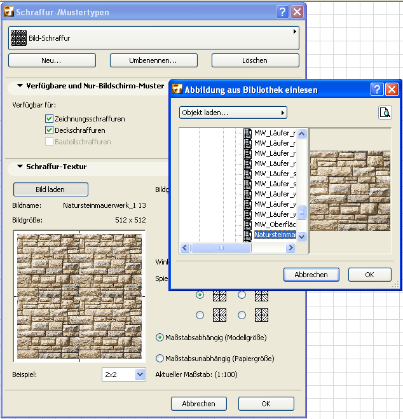Toggle Zeichnungsschraffuren checkbox
Image resolution: width=403 pixels, height=419 pixels.
point(49,119)
